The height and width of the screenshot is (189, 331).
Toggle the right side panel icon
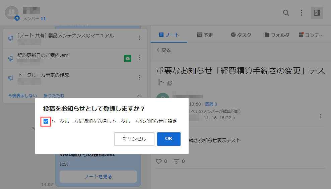317,13
